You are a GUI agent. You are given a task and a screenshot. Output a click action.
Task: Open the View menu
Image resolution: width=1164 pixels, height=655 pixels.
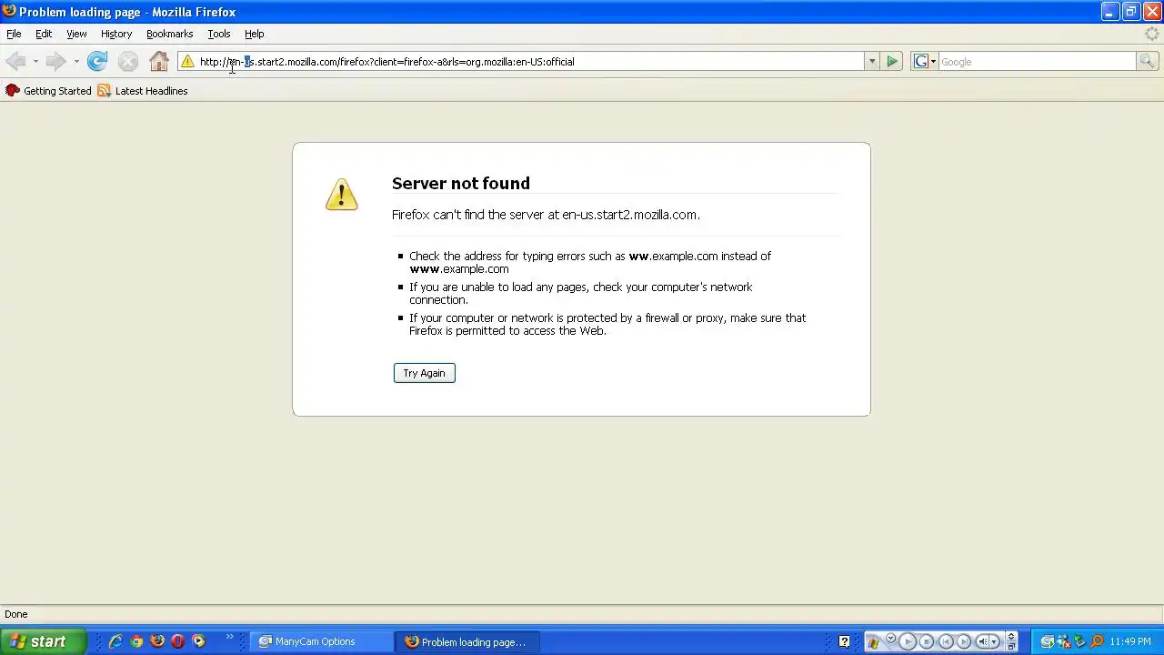coord(76,34)
